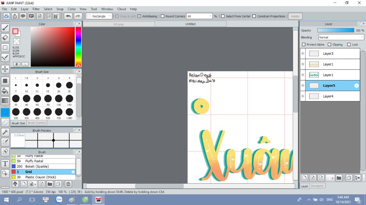Select the Fill rectangle shape tool
Viewport: 366px width, 205px height.
5,81
